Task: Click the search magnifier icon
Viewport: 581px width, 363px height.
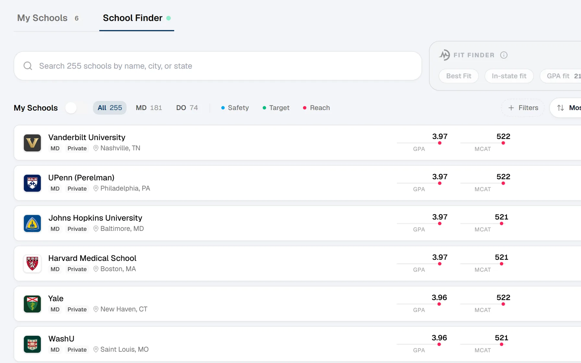Action: click(x=28, y=66)
